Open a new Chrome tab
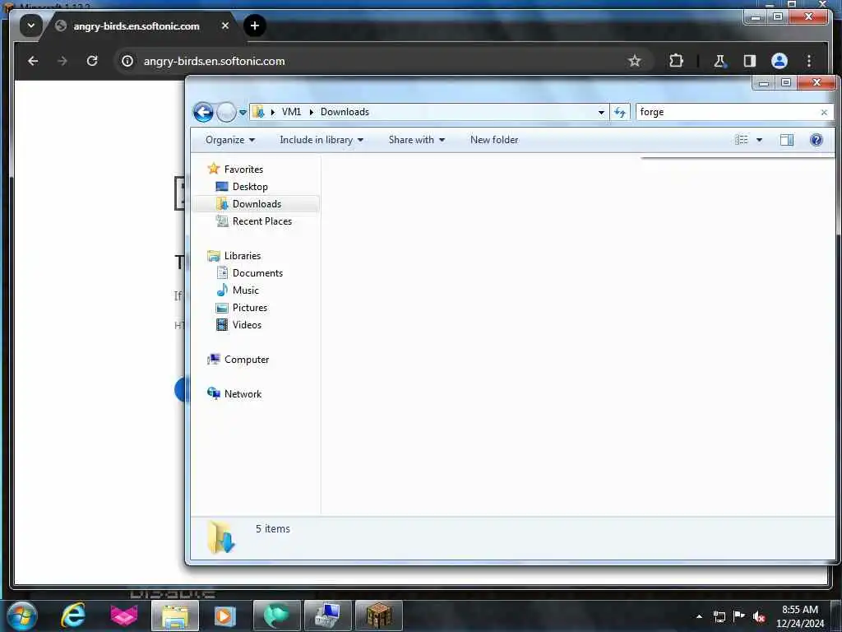This screenshot has height=632, width=842. tap(255, 26)
